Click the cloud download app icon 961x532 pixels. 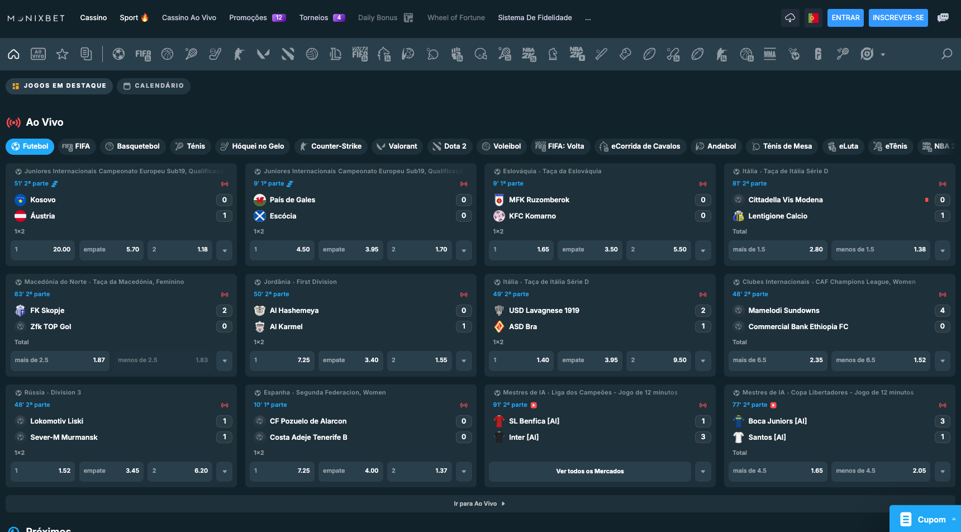pyautogui.click(x=790, y=18)
